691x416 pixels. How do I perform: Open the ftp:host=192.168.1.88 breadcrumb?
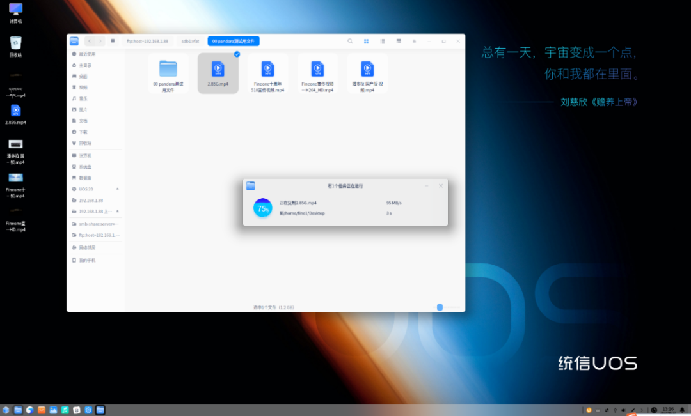click(x=147, y=41)
